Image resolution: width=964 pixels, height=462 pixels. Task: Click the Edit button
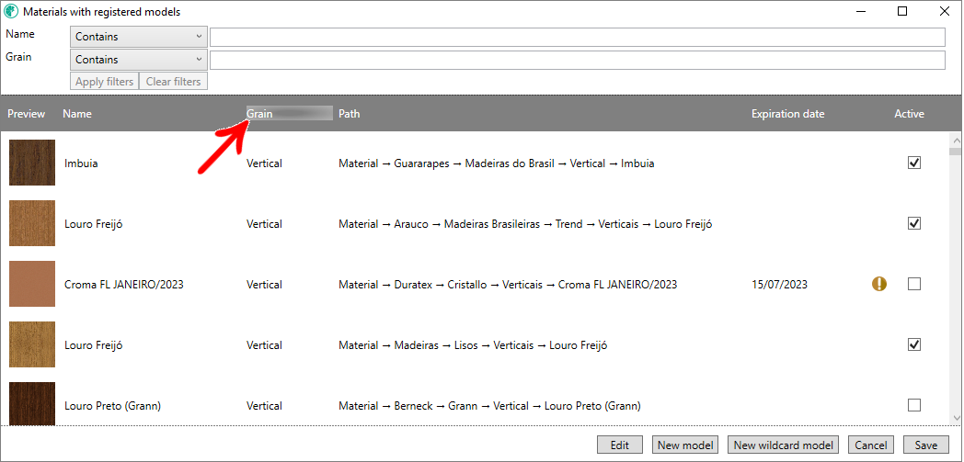click(620, 445)
